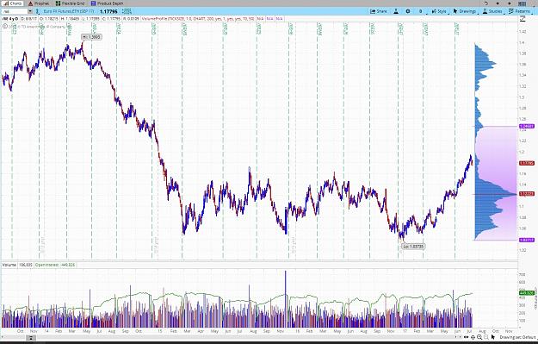Click the zoom out magnifier icon
Viewport: 538px width, 344px height.
[485, 338]
